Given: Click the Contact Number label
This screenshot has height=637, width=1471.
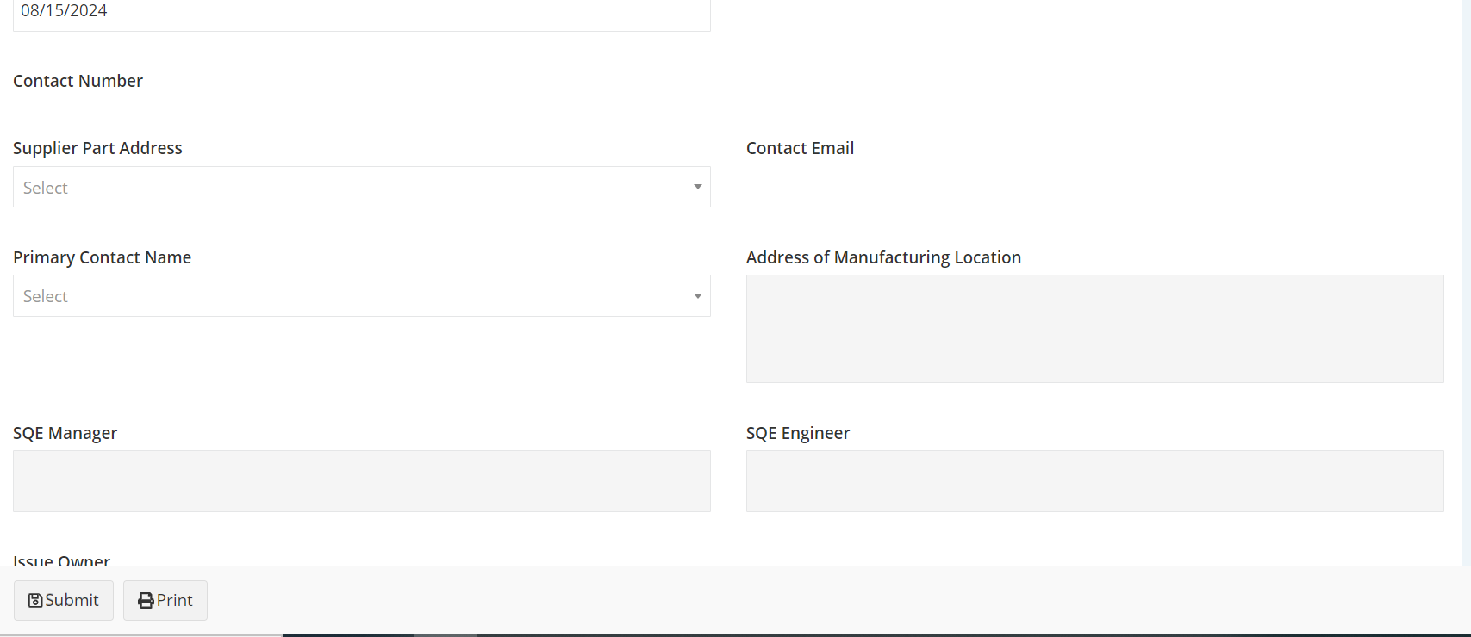Looking at the screenshot, I should [x=78, y=81].
